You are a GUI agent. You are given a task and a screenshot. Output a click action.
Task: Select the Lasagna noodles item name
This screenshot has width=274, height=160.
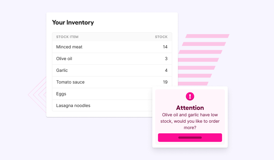tap(73, 106)
